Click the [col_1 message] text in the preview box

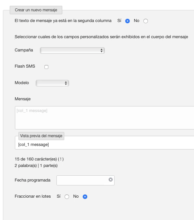[33, 145]
